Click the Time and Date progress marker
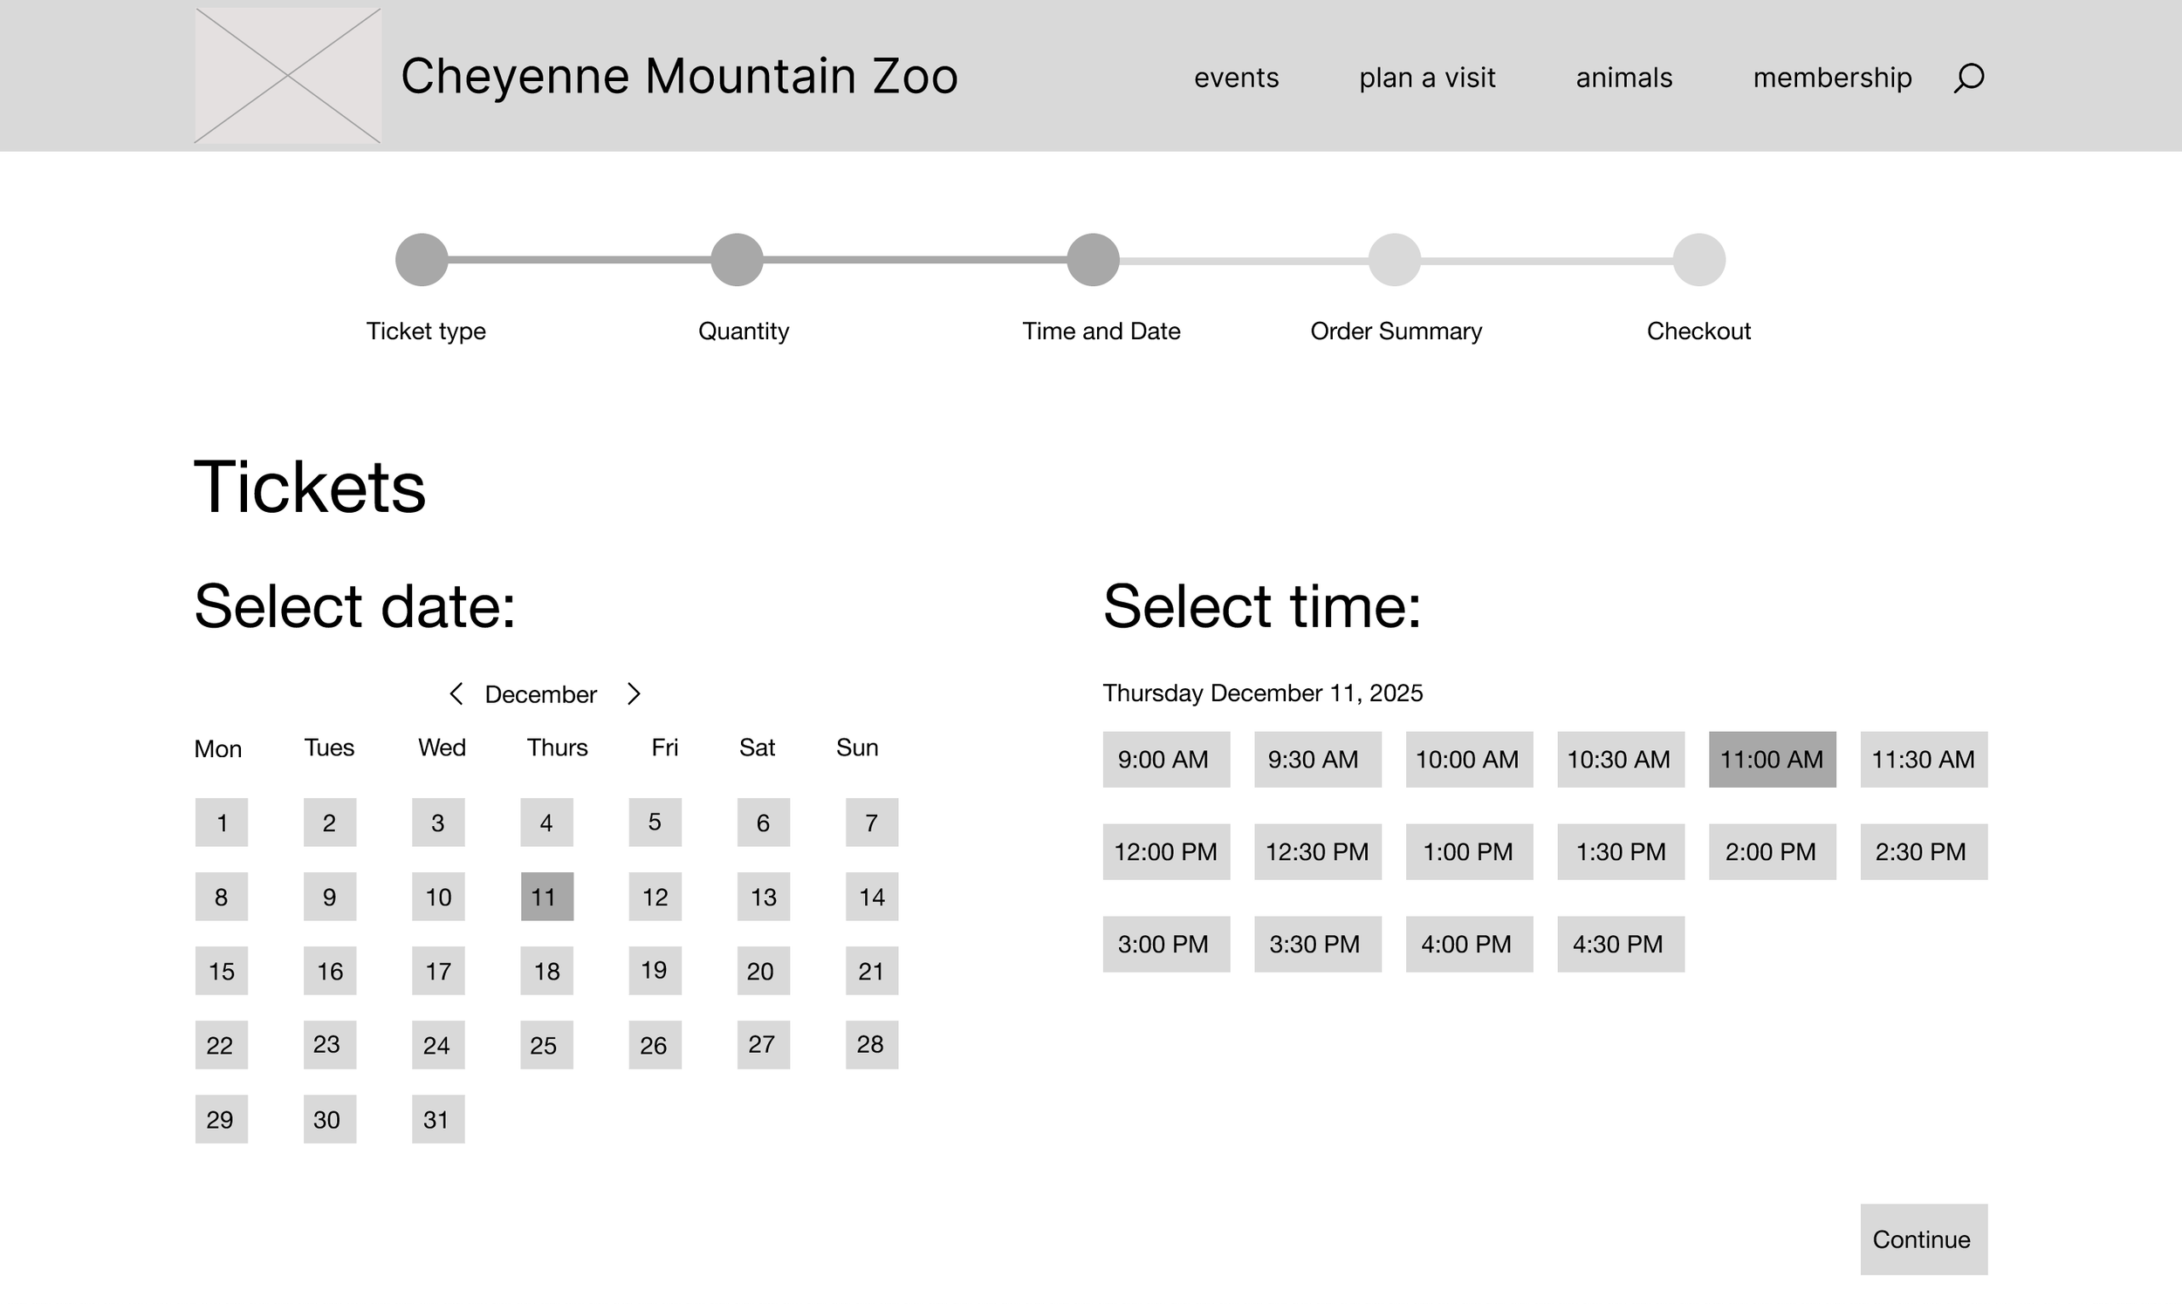This screenshot has width=2182, height=1304. click(1093, 260)
